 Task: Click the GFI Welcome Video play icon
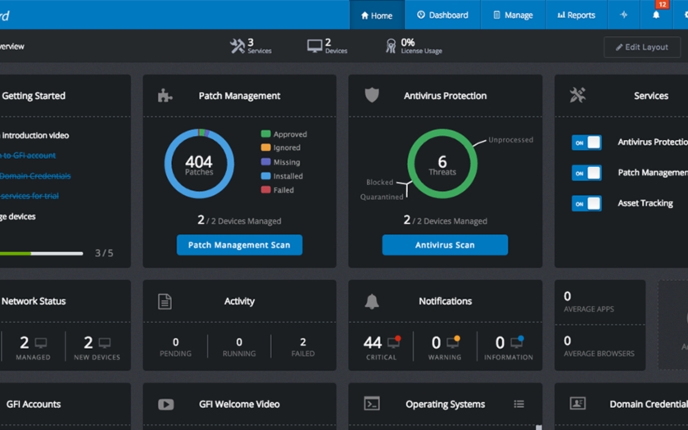(x=165, y=404)
